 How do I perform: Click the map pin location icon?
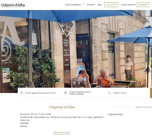66,93
